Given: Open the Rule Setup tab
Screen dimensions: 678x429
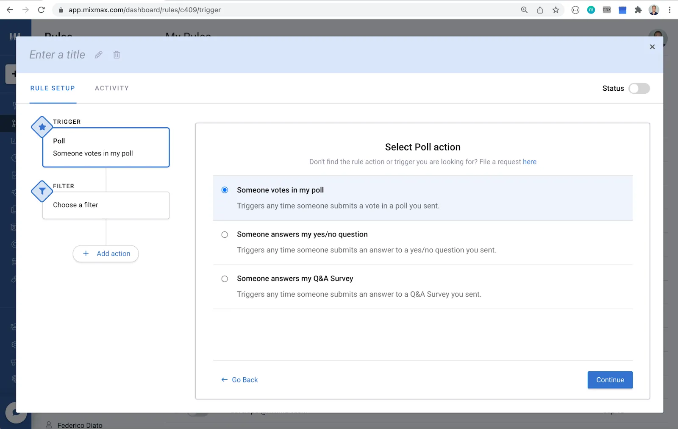Looking at the screenshot, I should [x=53, y=88].
